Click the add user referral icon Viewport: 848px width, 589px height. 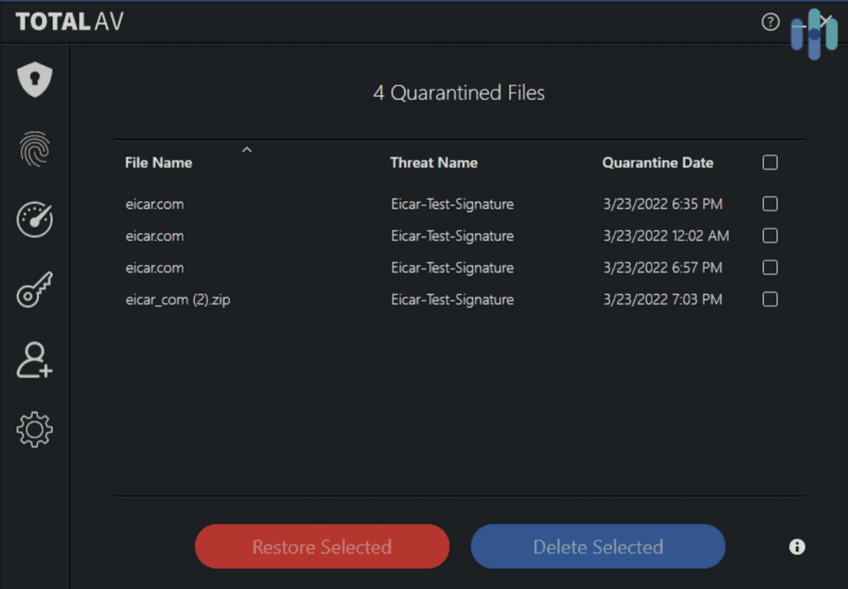35,360
